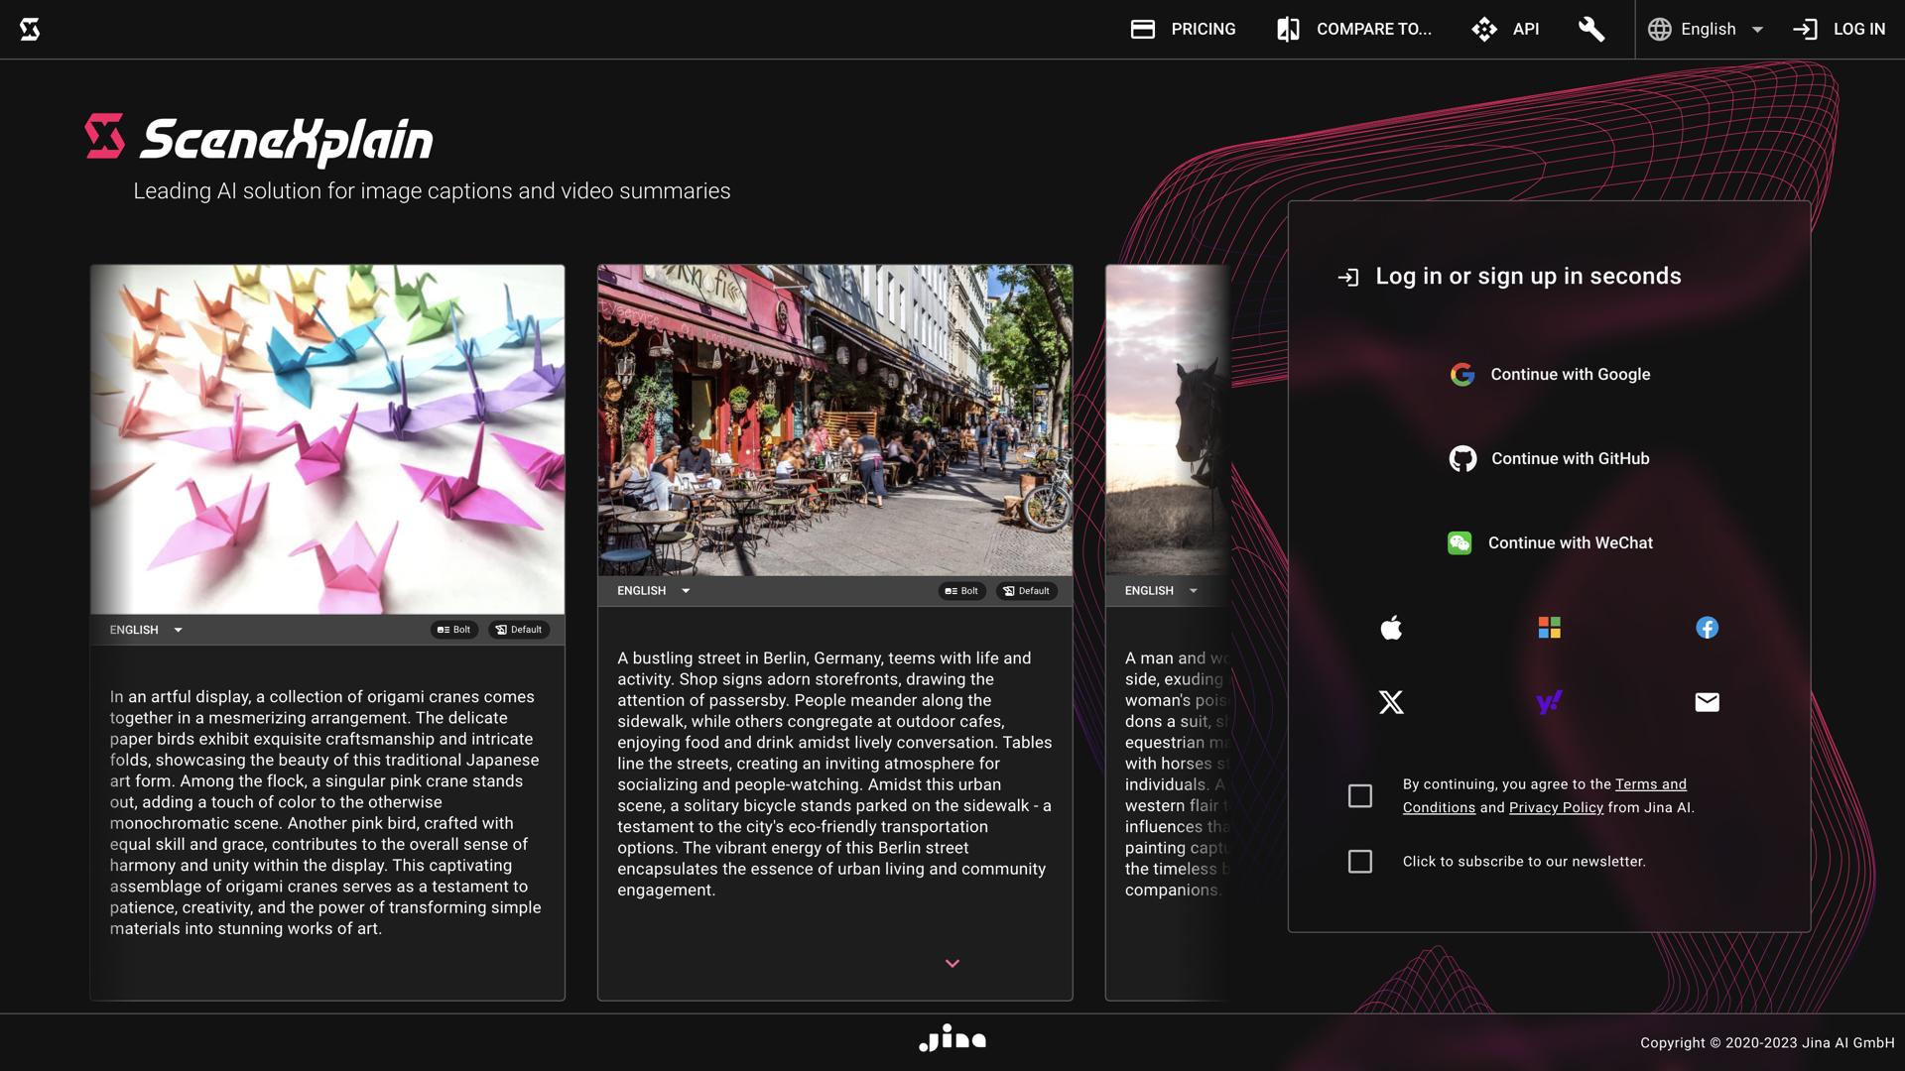Open the wrench tools icon in header
This screenshot has width=1905, height=1071.
pyautogui.click(x=1590, y=29)
